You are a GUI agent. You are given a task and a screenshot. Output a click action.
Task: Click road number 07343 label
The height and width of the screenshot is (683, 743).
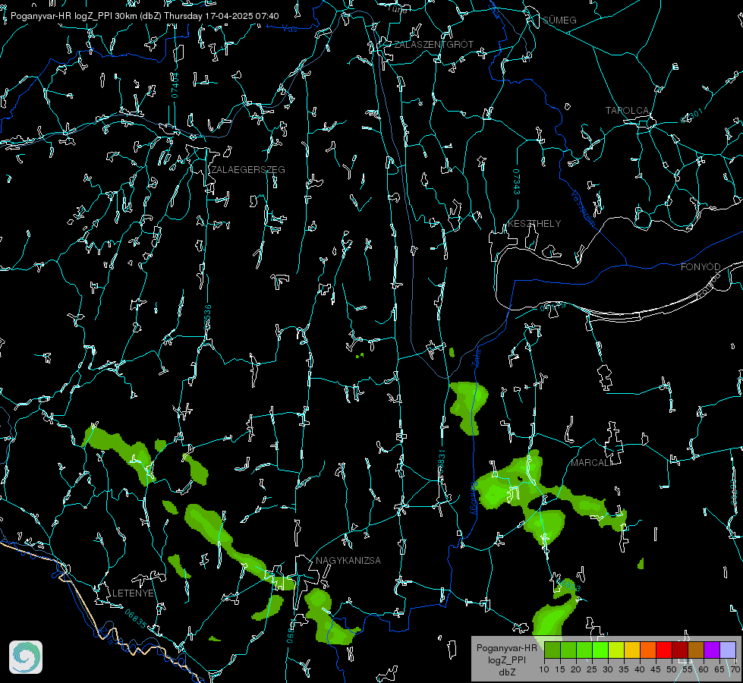(x=516, y=182)
